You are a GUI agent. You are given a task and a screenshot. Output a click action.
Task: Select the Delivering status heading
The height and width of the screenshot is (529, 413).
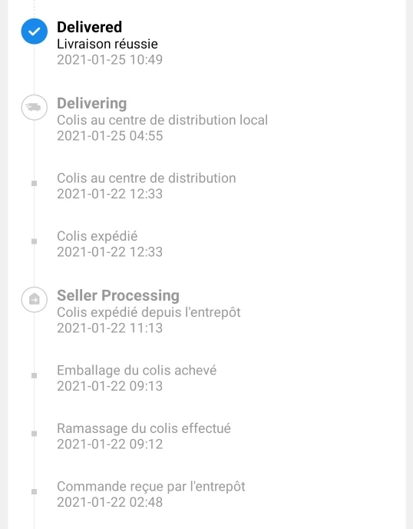click(91, 103)
